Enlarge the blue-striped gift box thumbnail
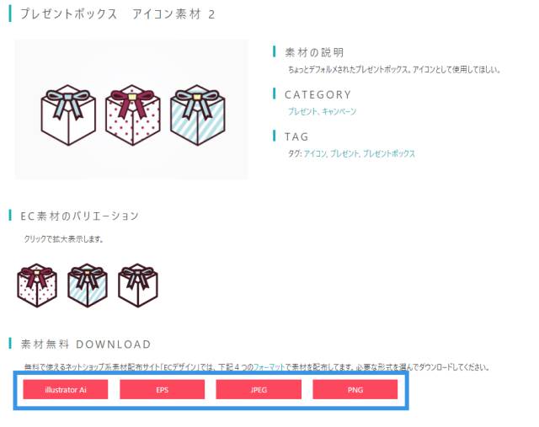Image resolution: width=539 pixels, height=427 pixels. (x=88, y=286)
